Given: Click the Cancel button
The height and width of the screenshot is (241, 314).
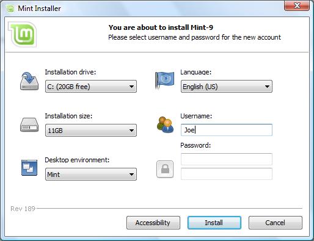Looking at the screenshot, I should coord(276,223).
